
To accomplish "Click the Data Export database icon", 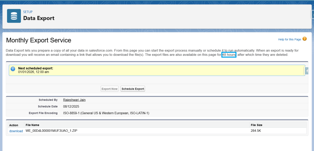I will coord(14,16).
